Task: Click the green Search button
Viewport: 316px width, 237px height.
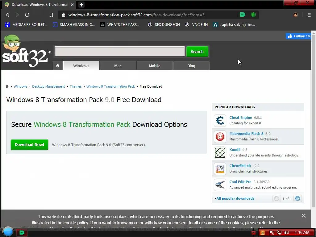Action: (197, 52)
